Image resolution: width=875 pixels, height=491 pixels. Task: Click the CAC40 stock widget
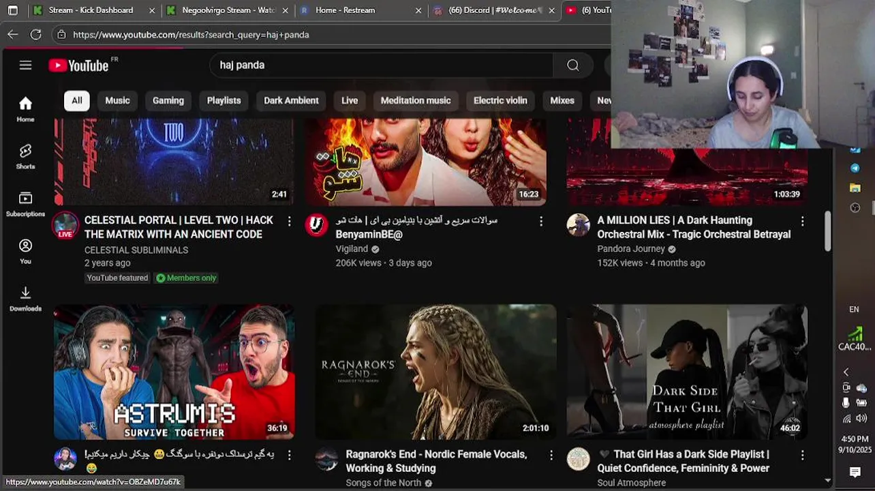click(855, 339)
